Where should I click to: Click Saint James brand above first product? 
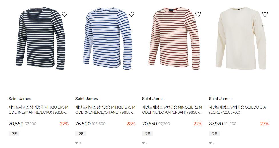(x=20, y=99)
